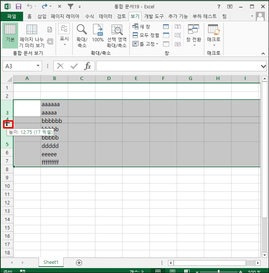This screenshot has height=273, width=269.
Task: Switch to the 페이지 레이아웃 tab
Action: pyautogui.click(x=65, y=16)
